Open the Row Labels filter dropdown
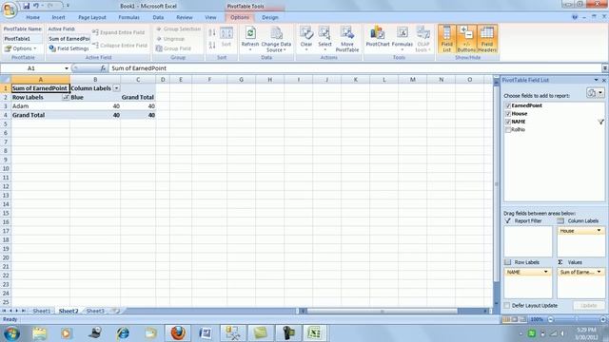Viewport: 609px width, 342px height. pyautogui.click(x=66, y=97)
